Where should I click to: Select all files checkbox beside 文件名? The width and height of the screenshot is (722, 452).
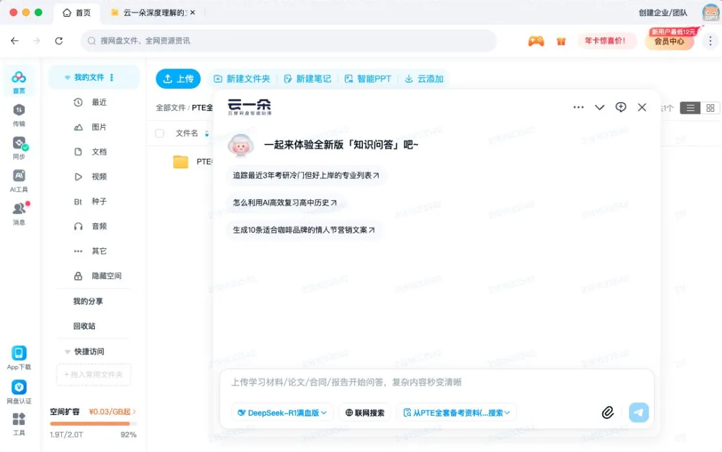pos(160,133)
